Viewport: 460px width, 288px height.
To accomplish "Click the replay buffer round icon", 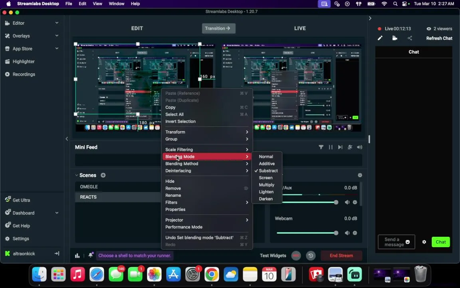I will click(311, 256).
